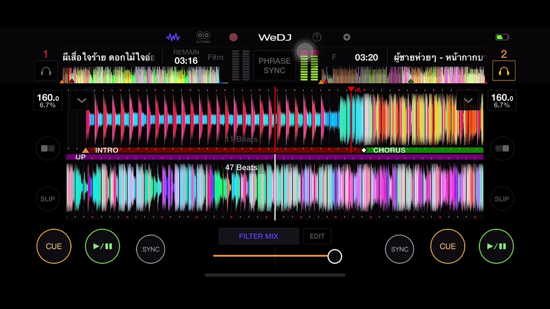Select the FILTER MIX tab
The image size is (550, 309).
click(x=259, y=236)
